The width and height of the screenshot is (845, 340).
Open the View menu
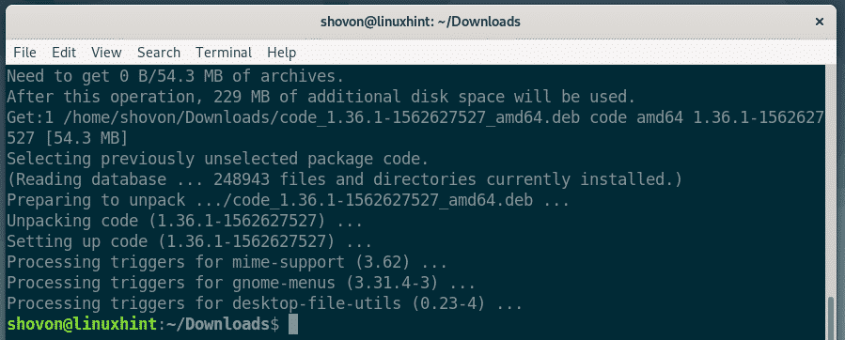click(106, 53)
